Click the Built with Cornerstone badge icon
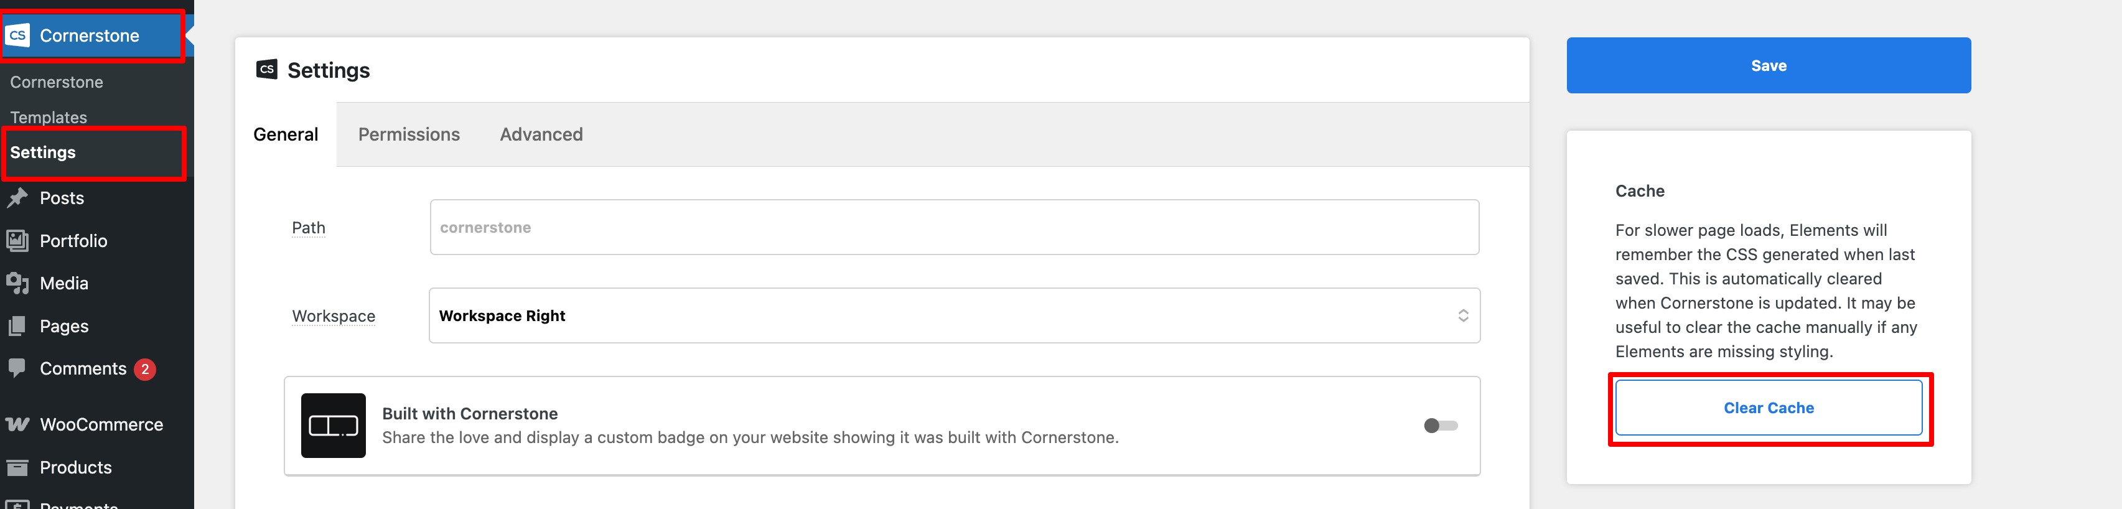The image size is (2122, 509). coord(333,425)
